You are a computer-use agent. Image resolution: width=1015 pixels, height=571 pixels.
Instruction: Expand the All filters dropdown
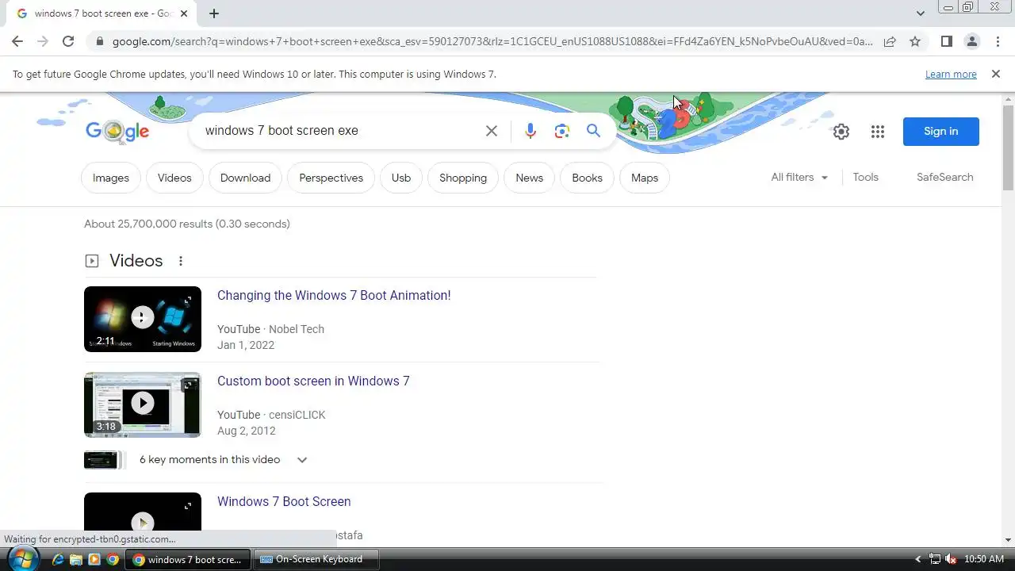[799, 177]
